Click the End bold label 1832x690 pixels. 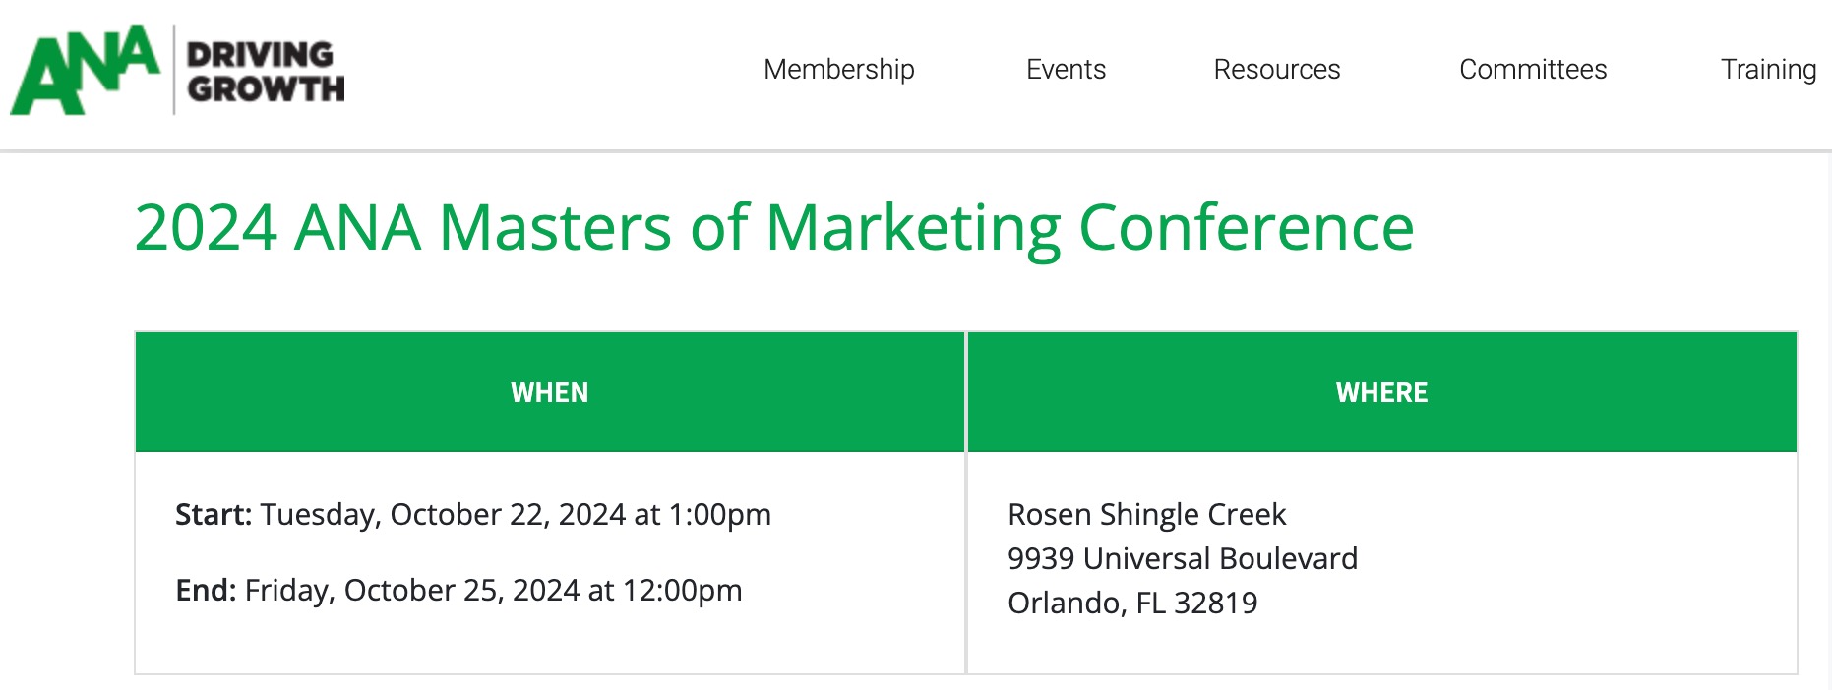(x=204, y=590)
